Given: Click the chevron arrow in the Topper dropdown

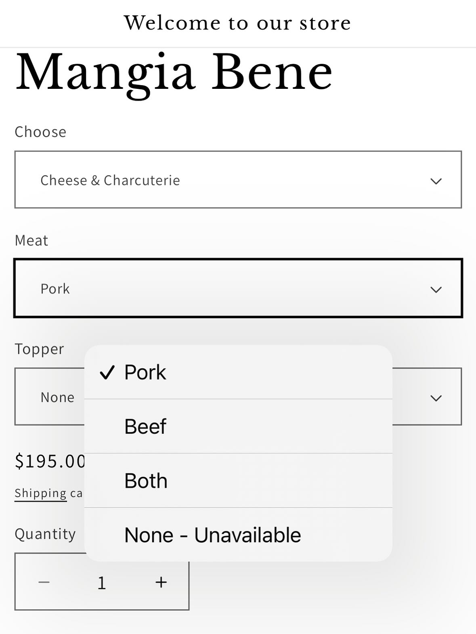Looking at the screenshot, I should 436,398.
